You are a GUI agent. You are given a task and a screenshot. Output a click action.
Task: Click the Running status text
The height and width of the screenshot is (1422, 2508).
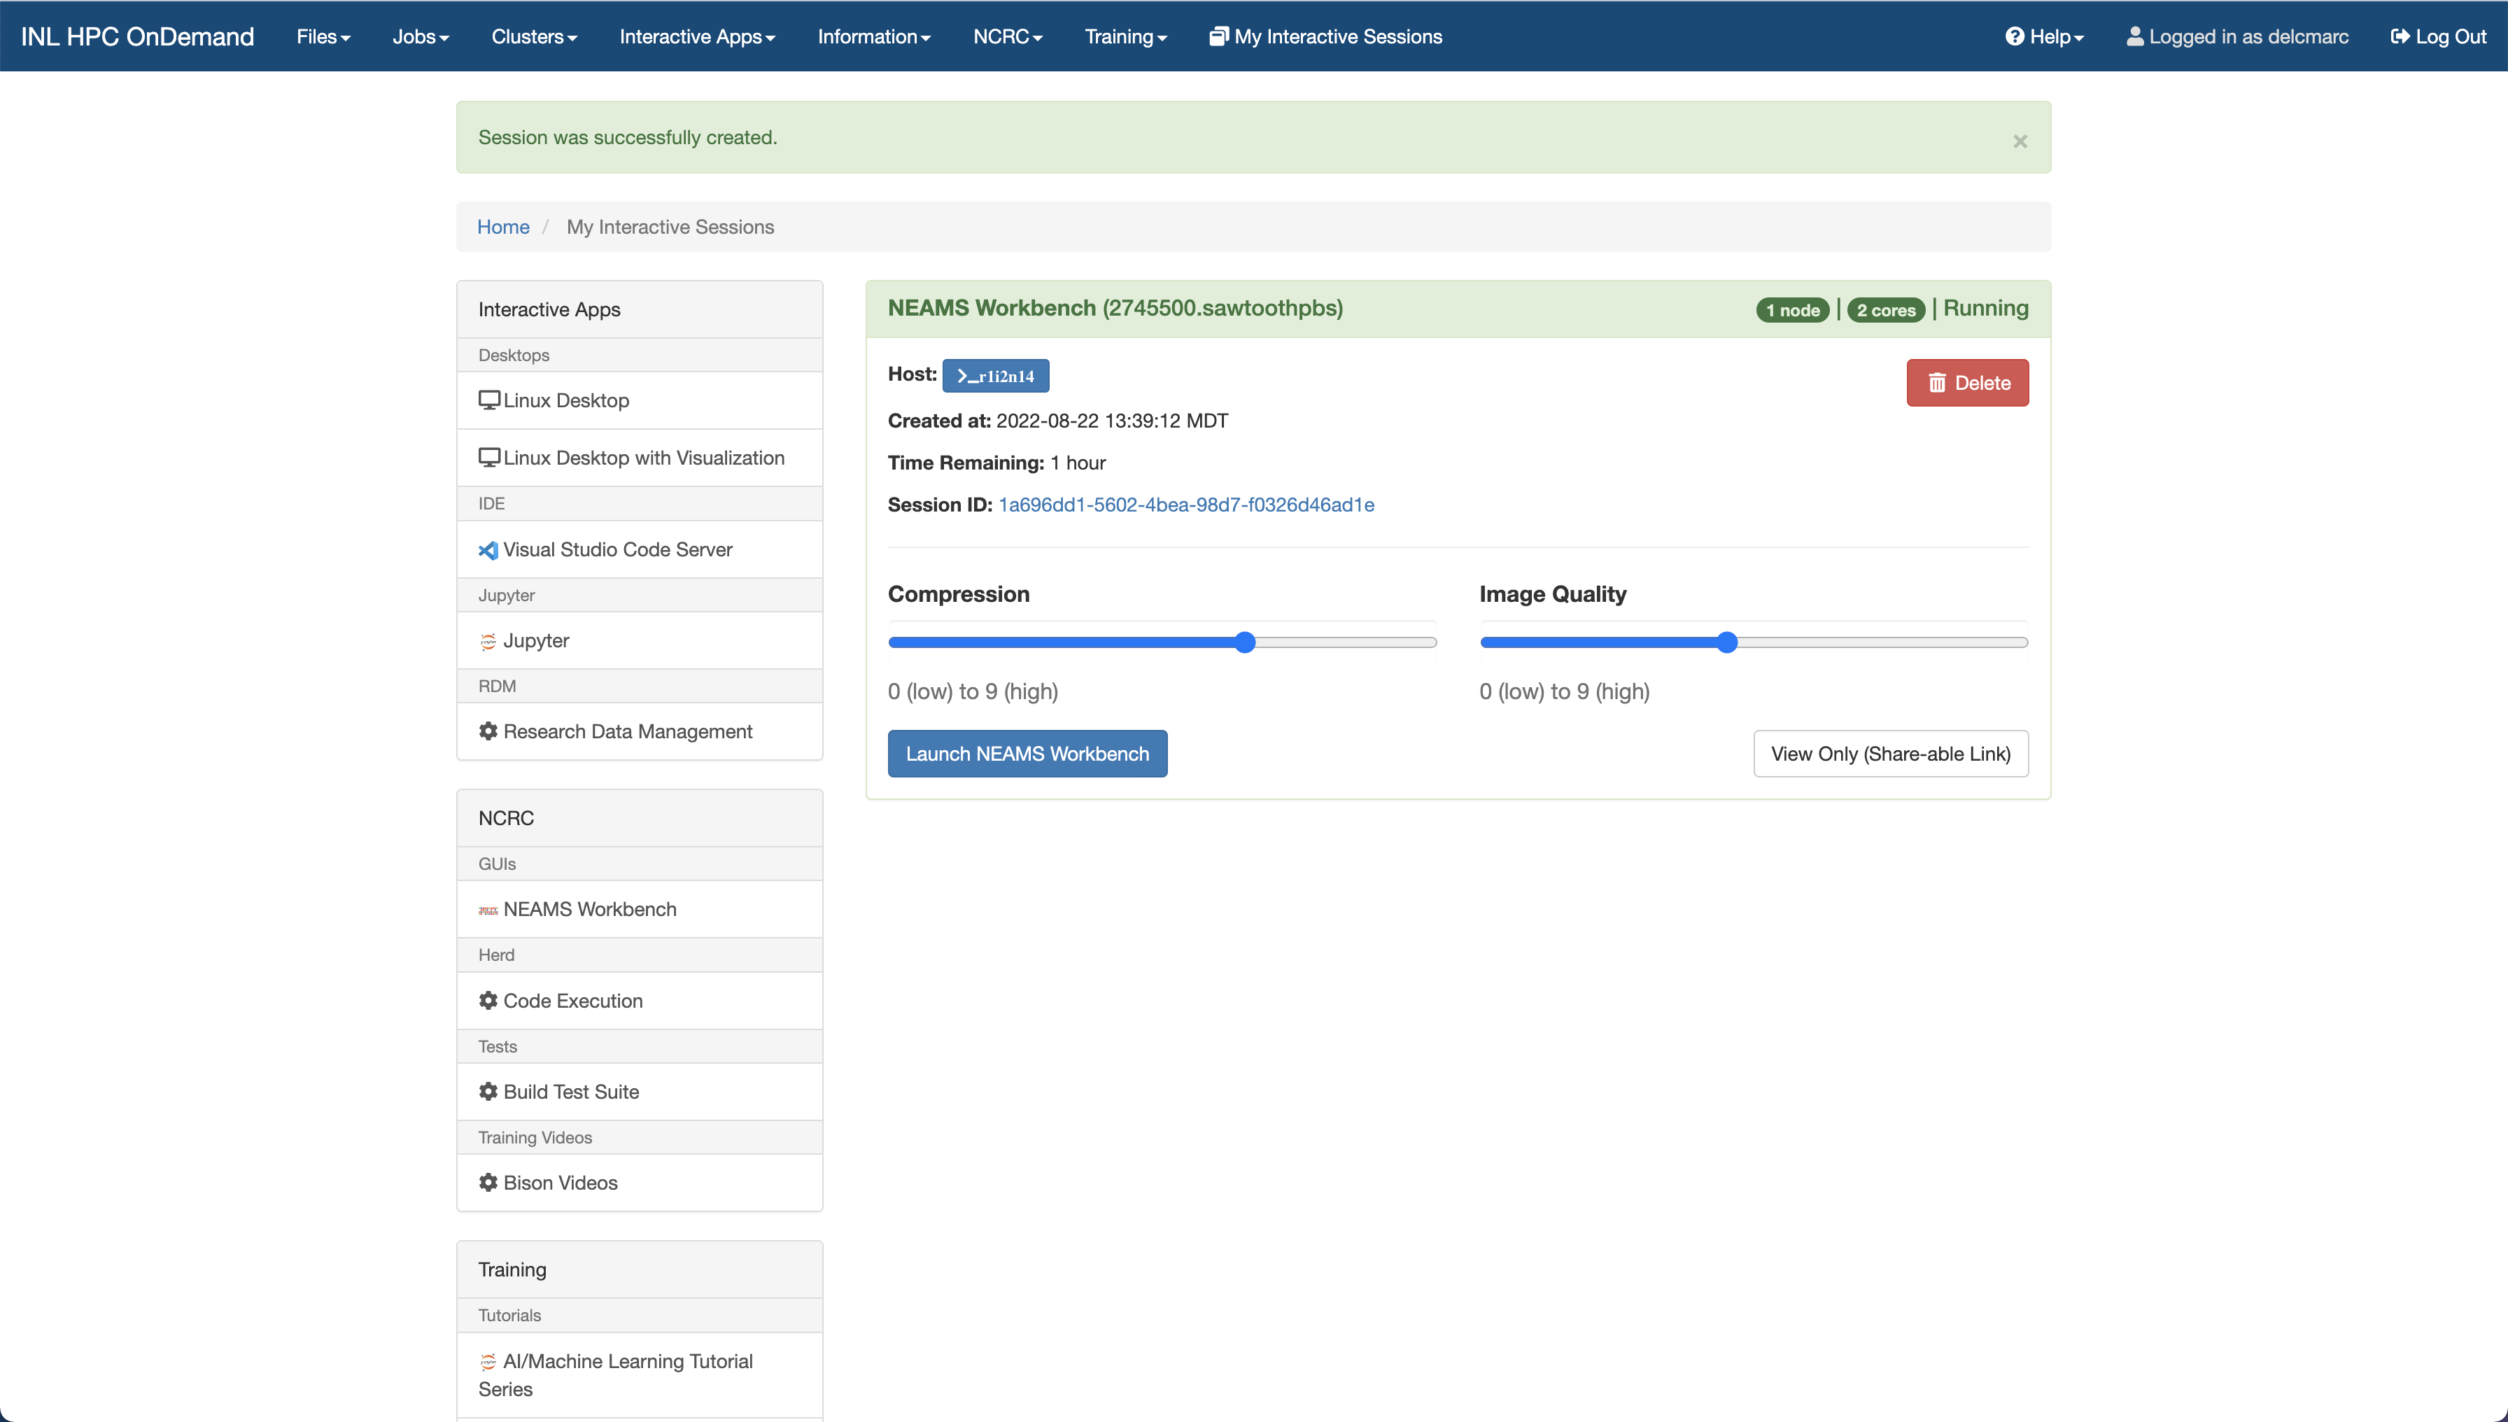[1985, 309]
